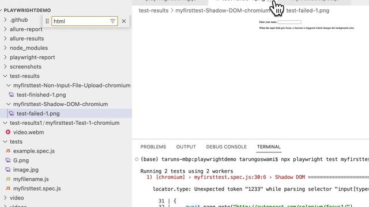Open image.jpg file
Viewport: 369px width, 207px height.
(x=25, y=170)
